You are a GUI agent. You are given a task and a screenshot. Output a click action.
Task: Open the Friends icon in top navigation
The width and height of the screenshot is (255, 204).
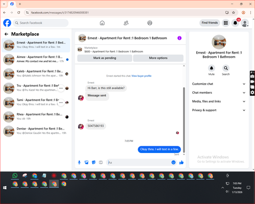tap(126, 23)
